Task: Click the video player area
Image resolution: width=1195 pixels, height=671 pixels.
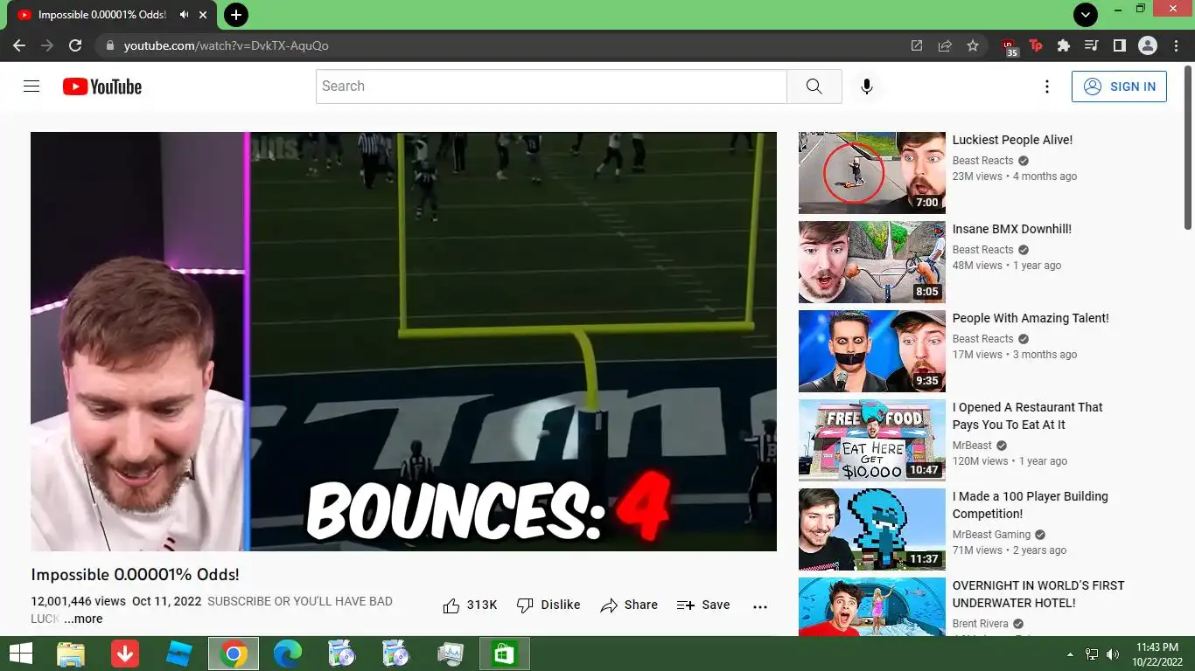Action: pyautogui.click(x=403, y=342)
